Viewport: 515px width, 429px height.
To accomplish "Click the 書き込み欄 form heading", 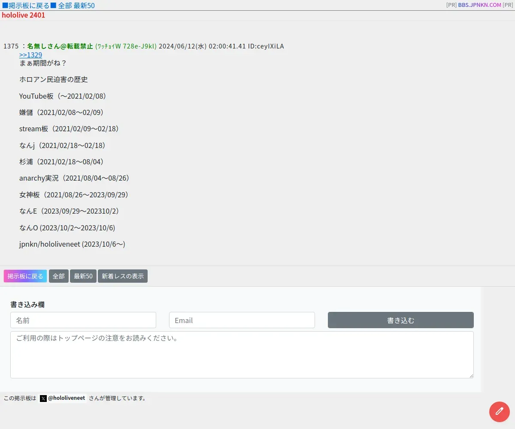I will [x=27, y=305].
